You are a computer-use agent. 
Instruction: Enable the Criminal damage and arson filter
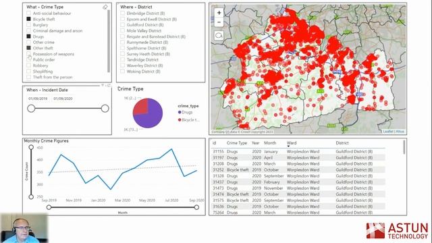(28, 30)
